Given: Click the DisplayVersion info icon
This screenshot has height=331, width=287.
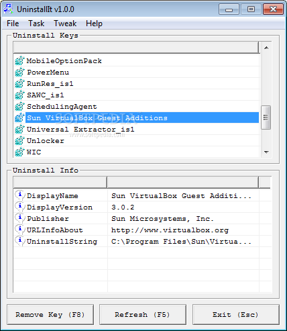Looking at the screenshot, I should (x=19, y=207).
